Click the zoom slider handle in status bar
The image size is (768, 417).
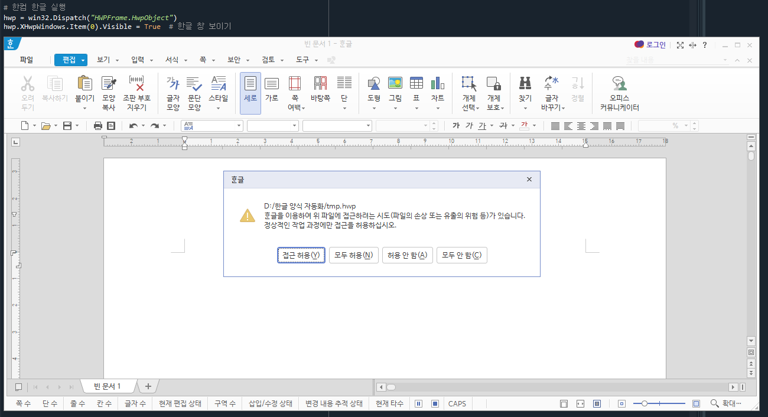click(645, 403)
